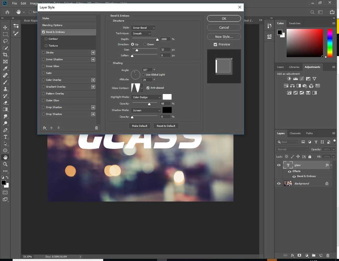Enable the Contour checkbox

(46, 39)
